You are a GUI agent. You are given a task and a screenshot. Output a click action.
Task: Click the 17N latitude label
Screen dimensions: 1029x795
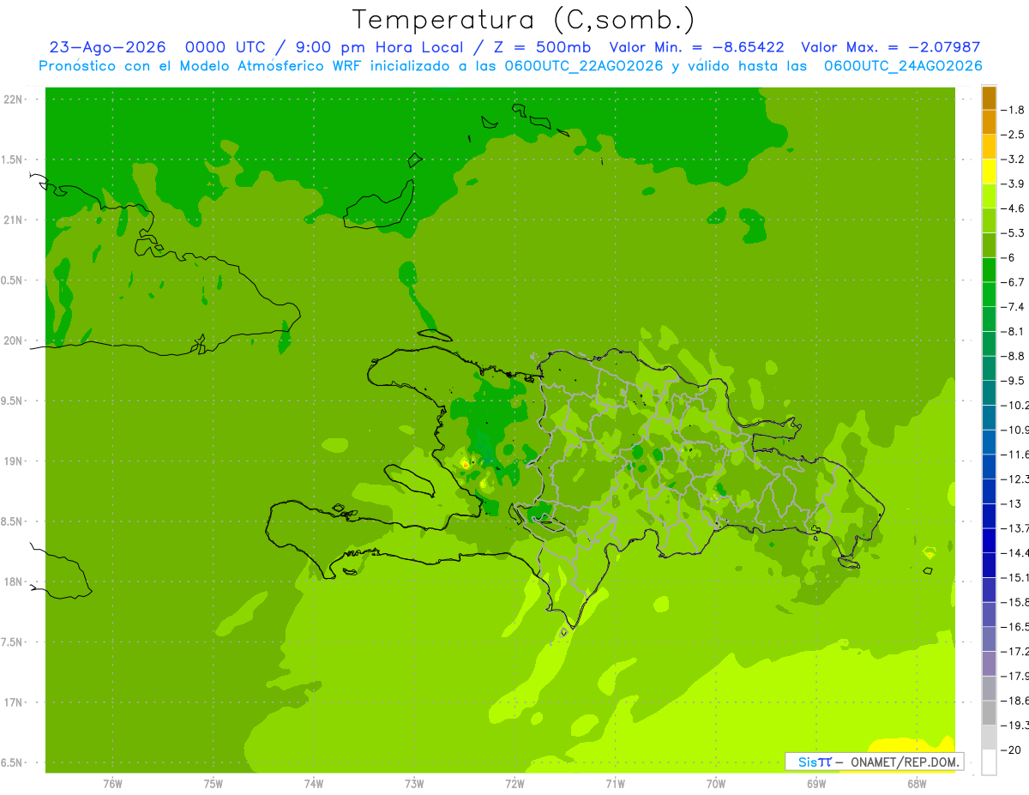13,702
